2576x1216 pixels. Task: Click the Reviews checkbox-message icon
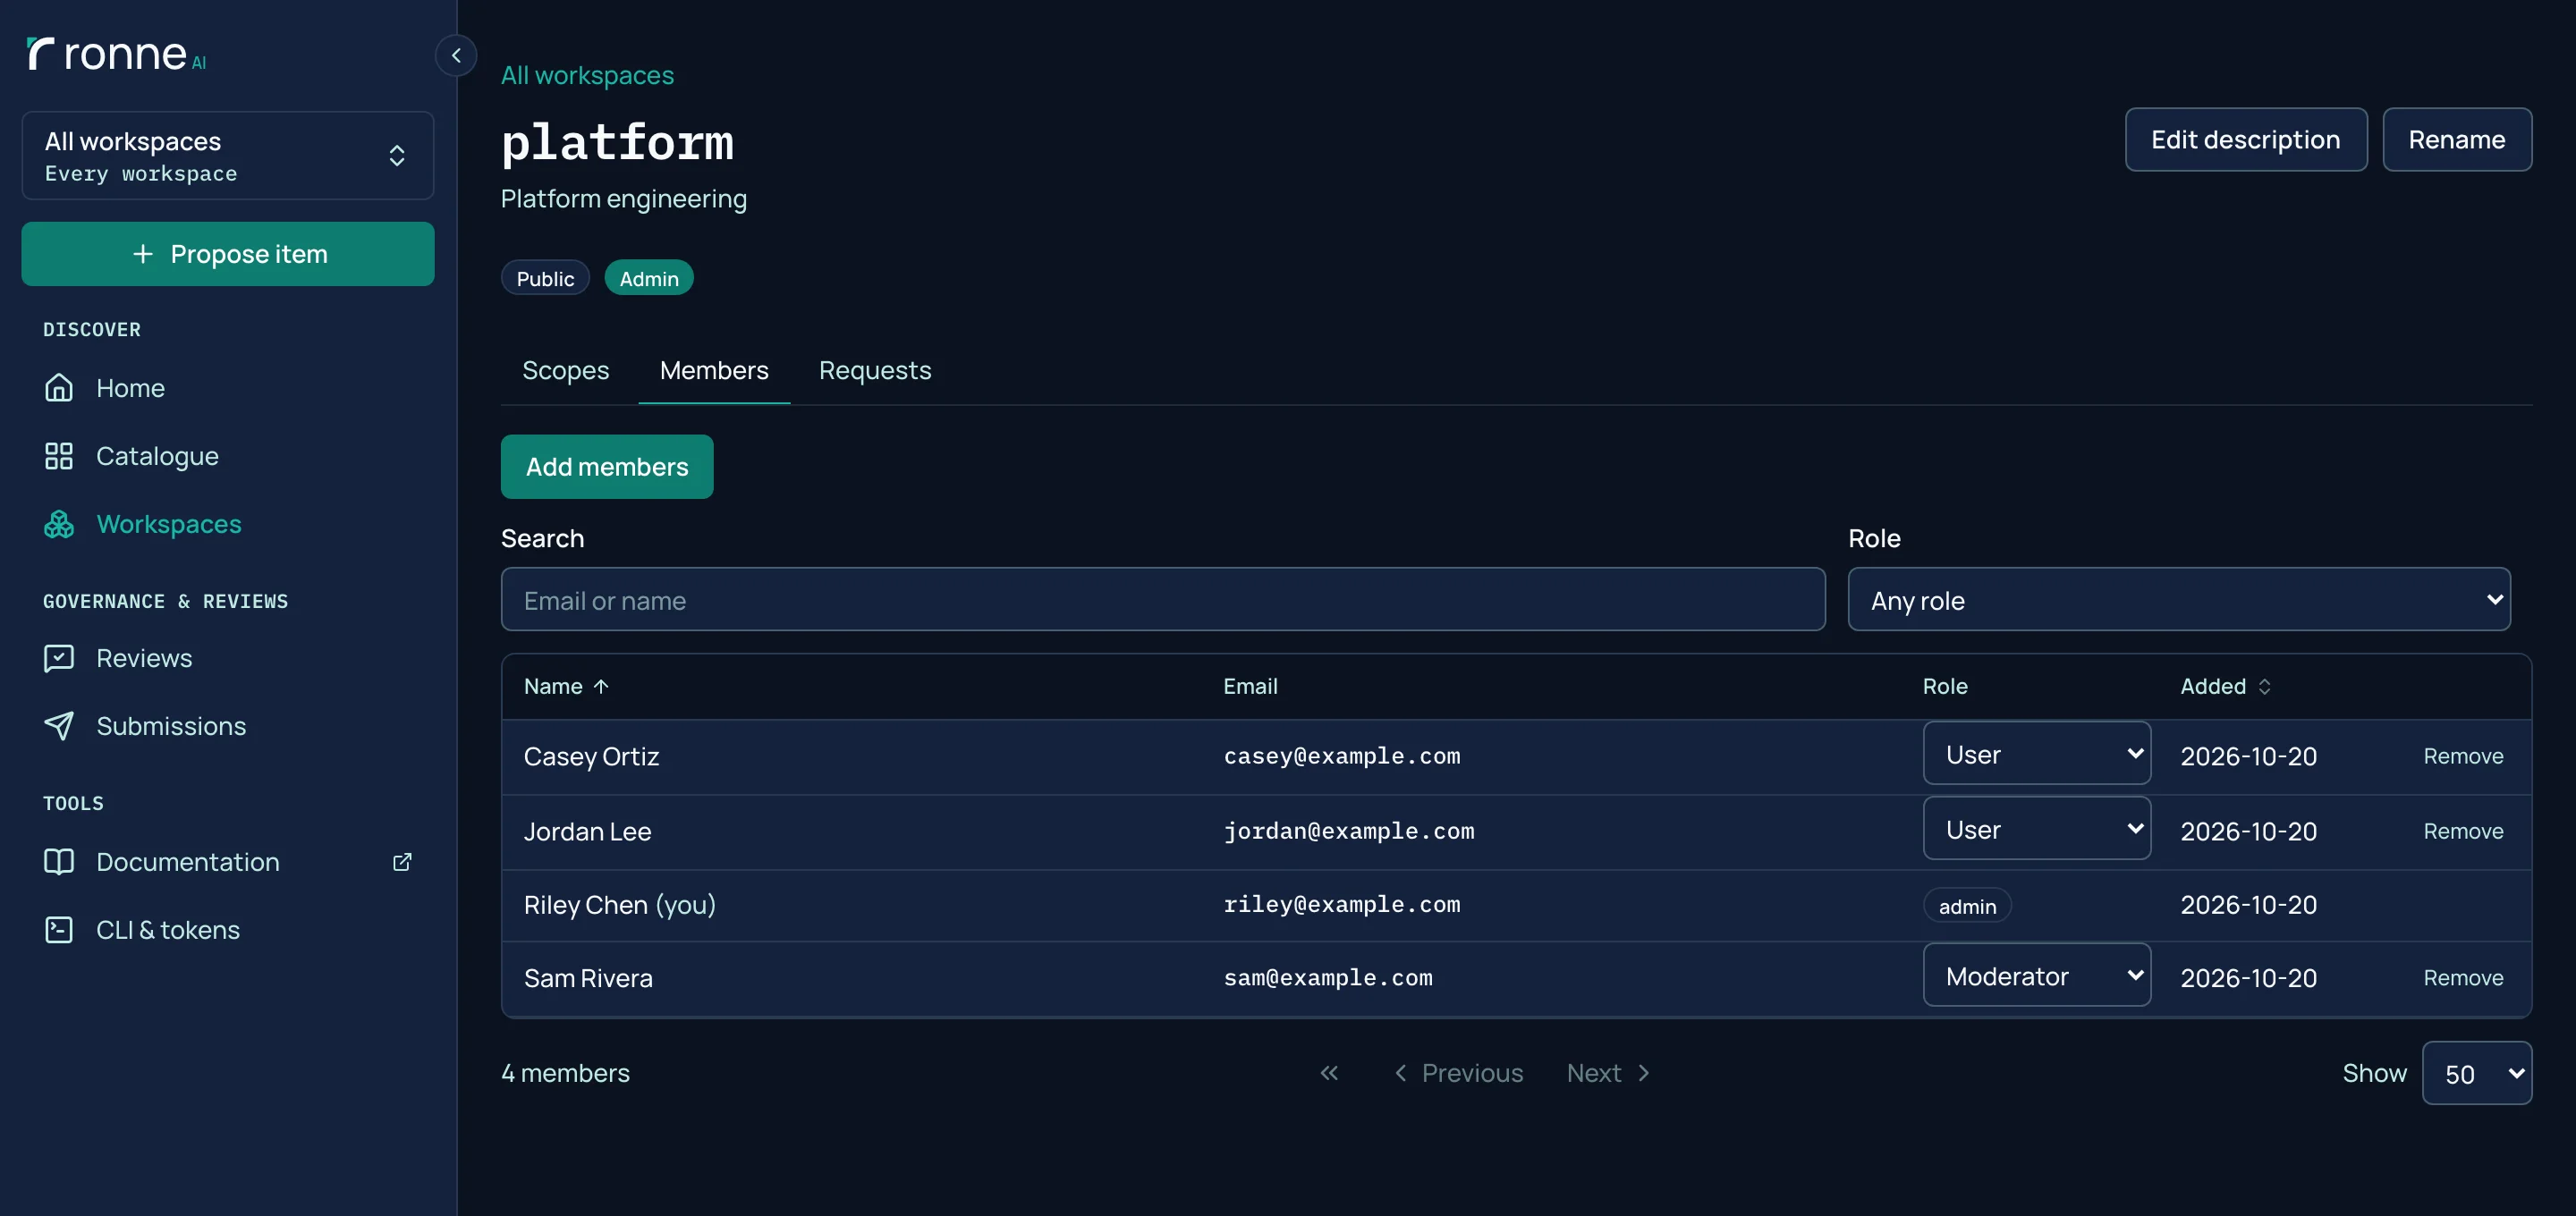tap(59, 658)
